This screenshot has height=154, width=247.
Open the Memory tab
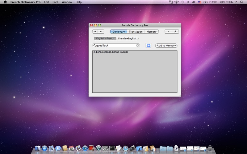151,32
